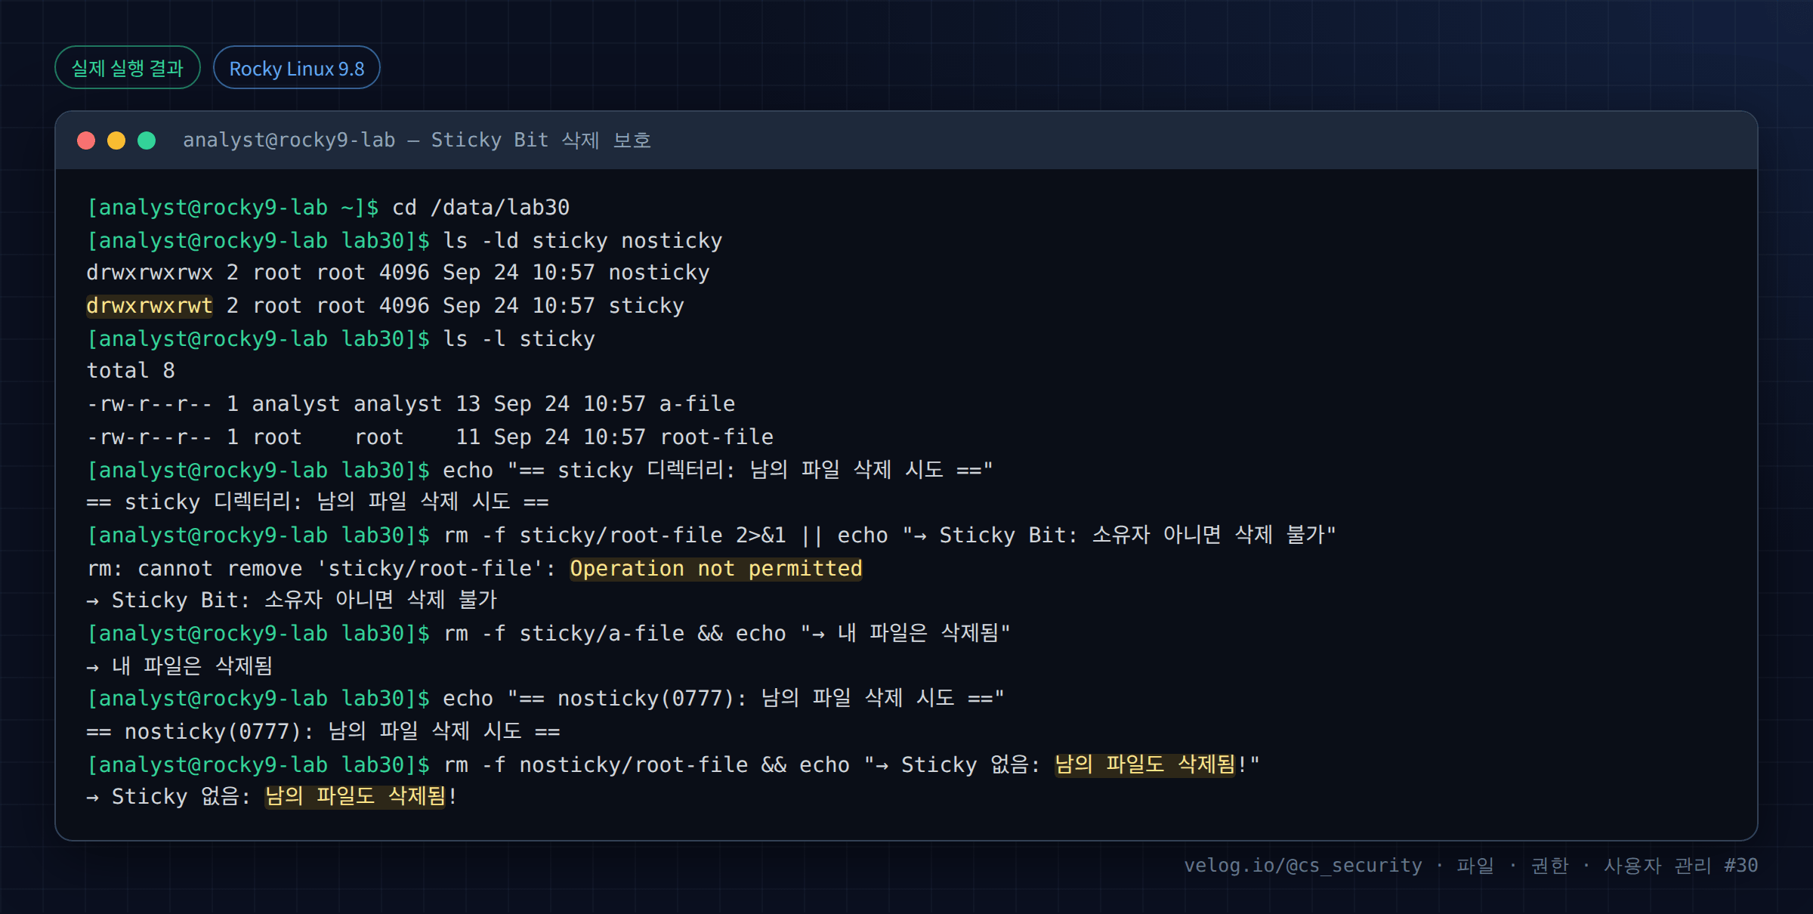Click the 'Rocky Linux 9.8' badge
This screenshot has width=1813, height=914.
[297, 68]
